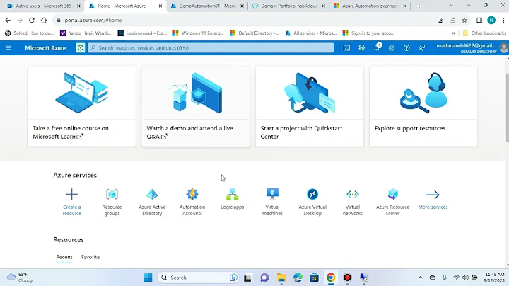Open Azure Resource Mover service
509x286 pixels.
coord(393,202)
